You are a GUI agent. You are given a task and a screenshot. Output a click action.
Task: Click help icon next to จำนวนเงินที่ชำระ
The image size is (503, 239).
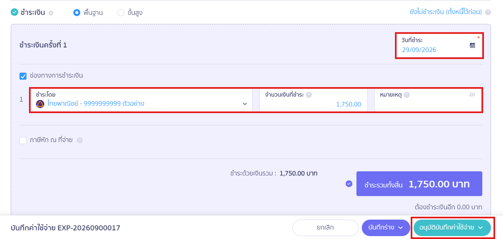coord(309,95)
